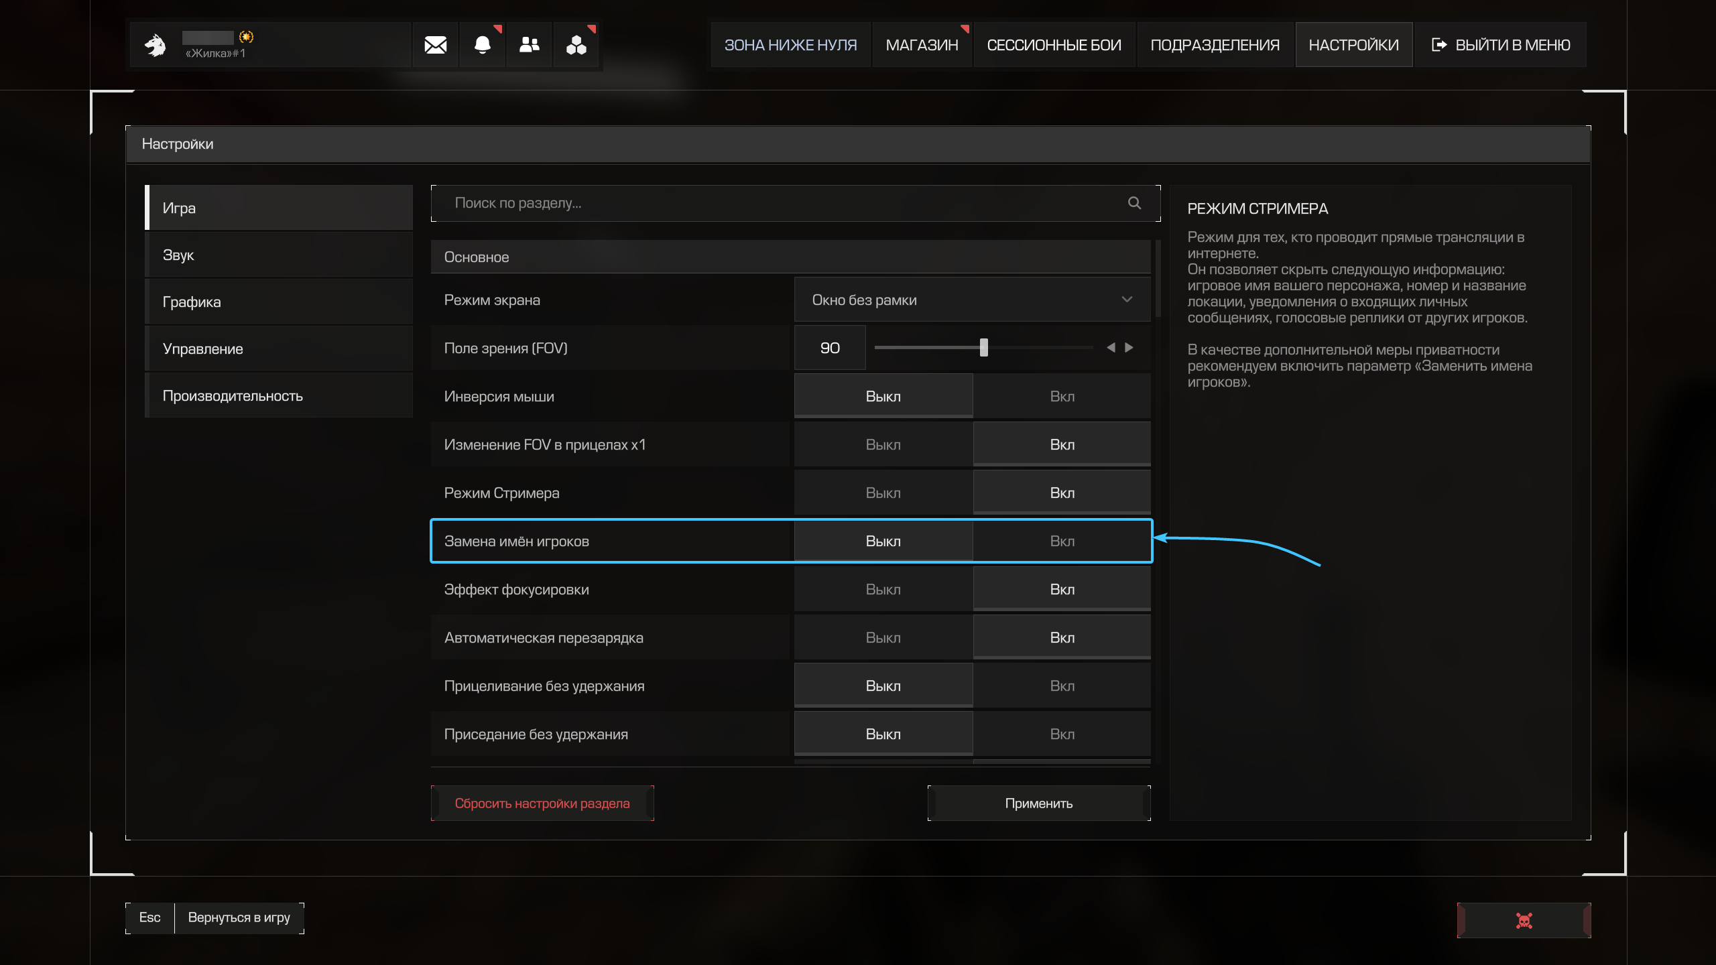Turn off Режим Стримера (Выкл)
Viewport: 1716px width, 965px height.
(883, 493)
